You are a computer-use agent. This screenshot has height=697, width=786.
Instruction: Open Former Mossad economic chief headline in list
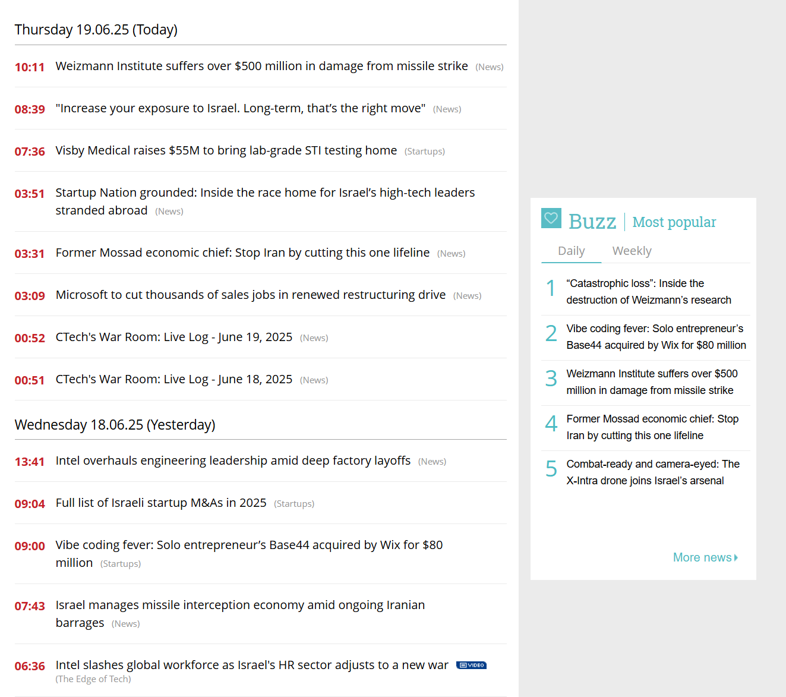(x=242, y=253)
